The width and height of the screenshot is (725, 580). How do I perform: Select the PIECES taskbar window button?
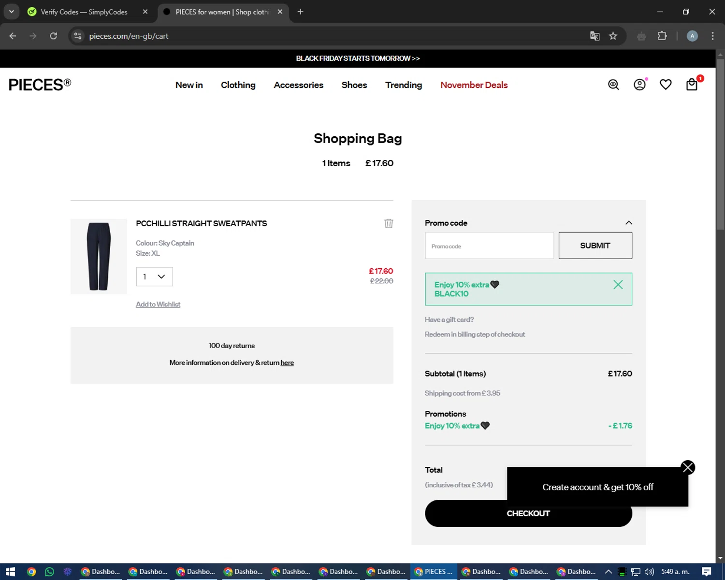pyautogui.click(x=434, y=572)
